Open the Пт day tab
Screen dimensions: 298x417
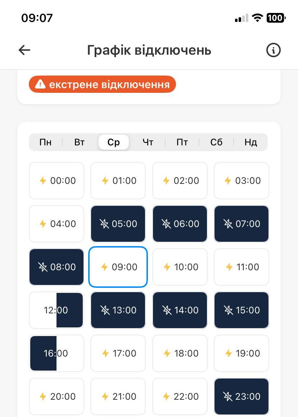pos(182,142)
